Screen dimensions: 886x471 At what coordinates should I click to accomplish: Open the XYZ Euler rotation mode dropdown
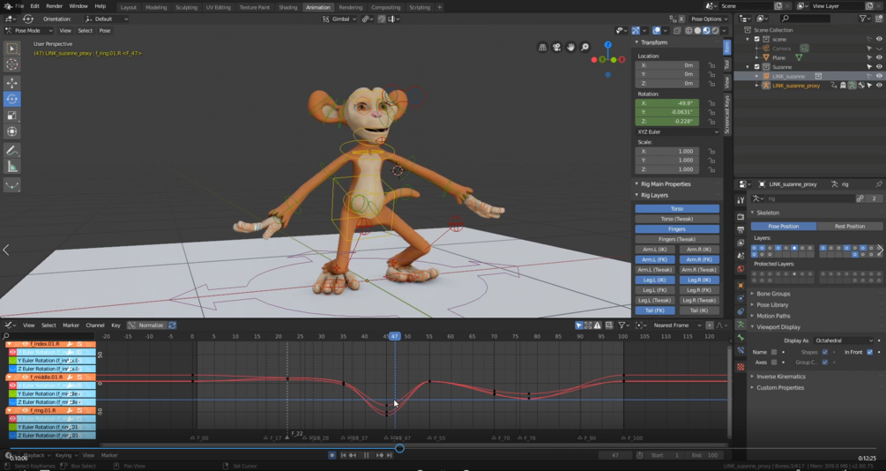677,131
